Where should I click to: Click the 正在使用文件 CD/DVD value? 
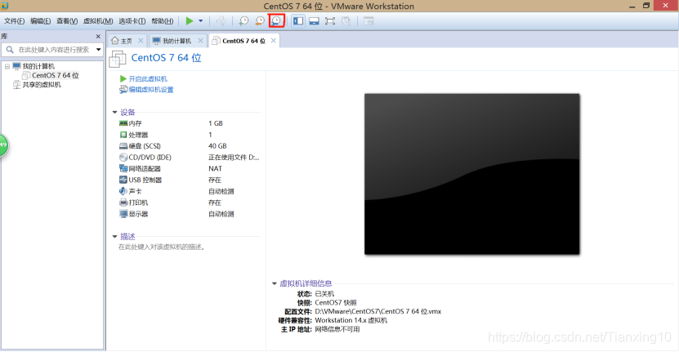click(x=234, y=157)
